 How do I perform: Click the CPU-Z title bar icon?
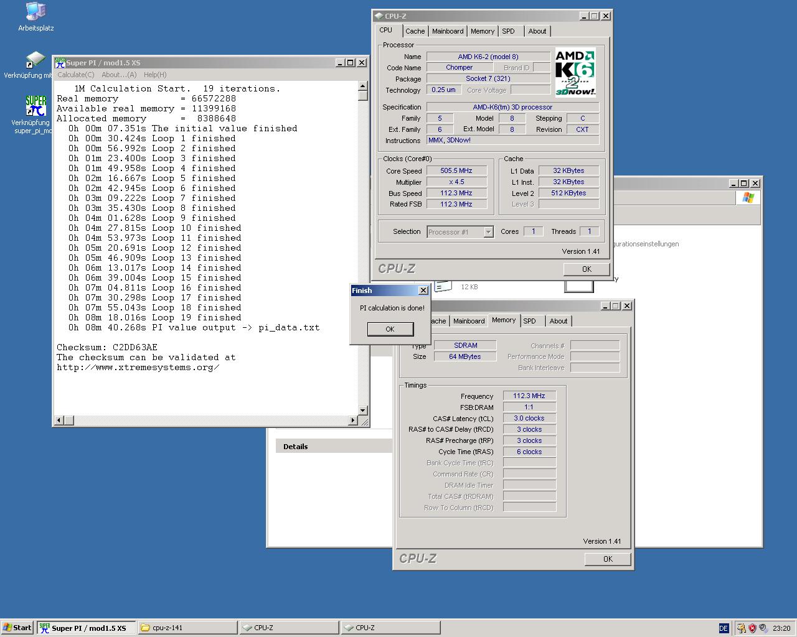(379, 16)
